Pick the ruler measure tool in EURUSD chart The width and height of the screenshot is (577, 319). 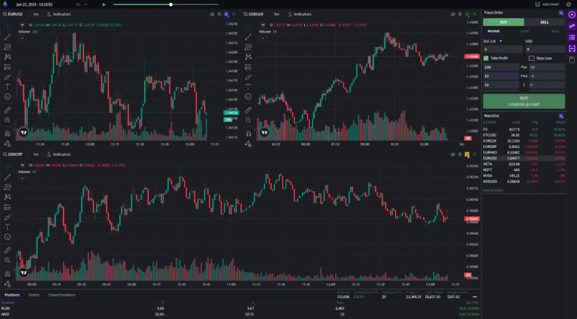coord(7,110)
